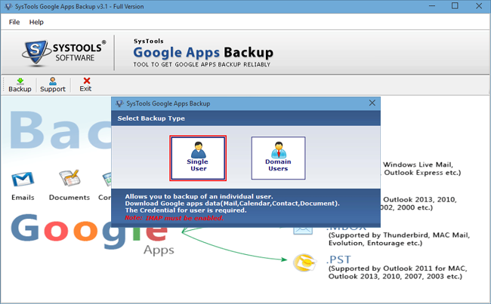Click the Documents label text
Image resolution: width=491 pixels, height=304 pixels.
[69, 198]
